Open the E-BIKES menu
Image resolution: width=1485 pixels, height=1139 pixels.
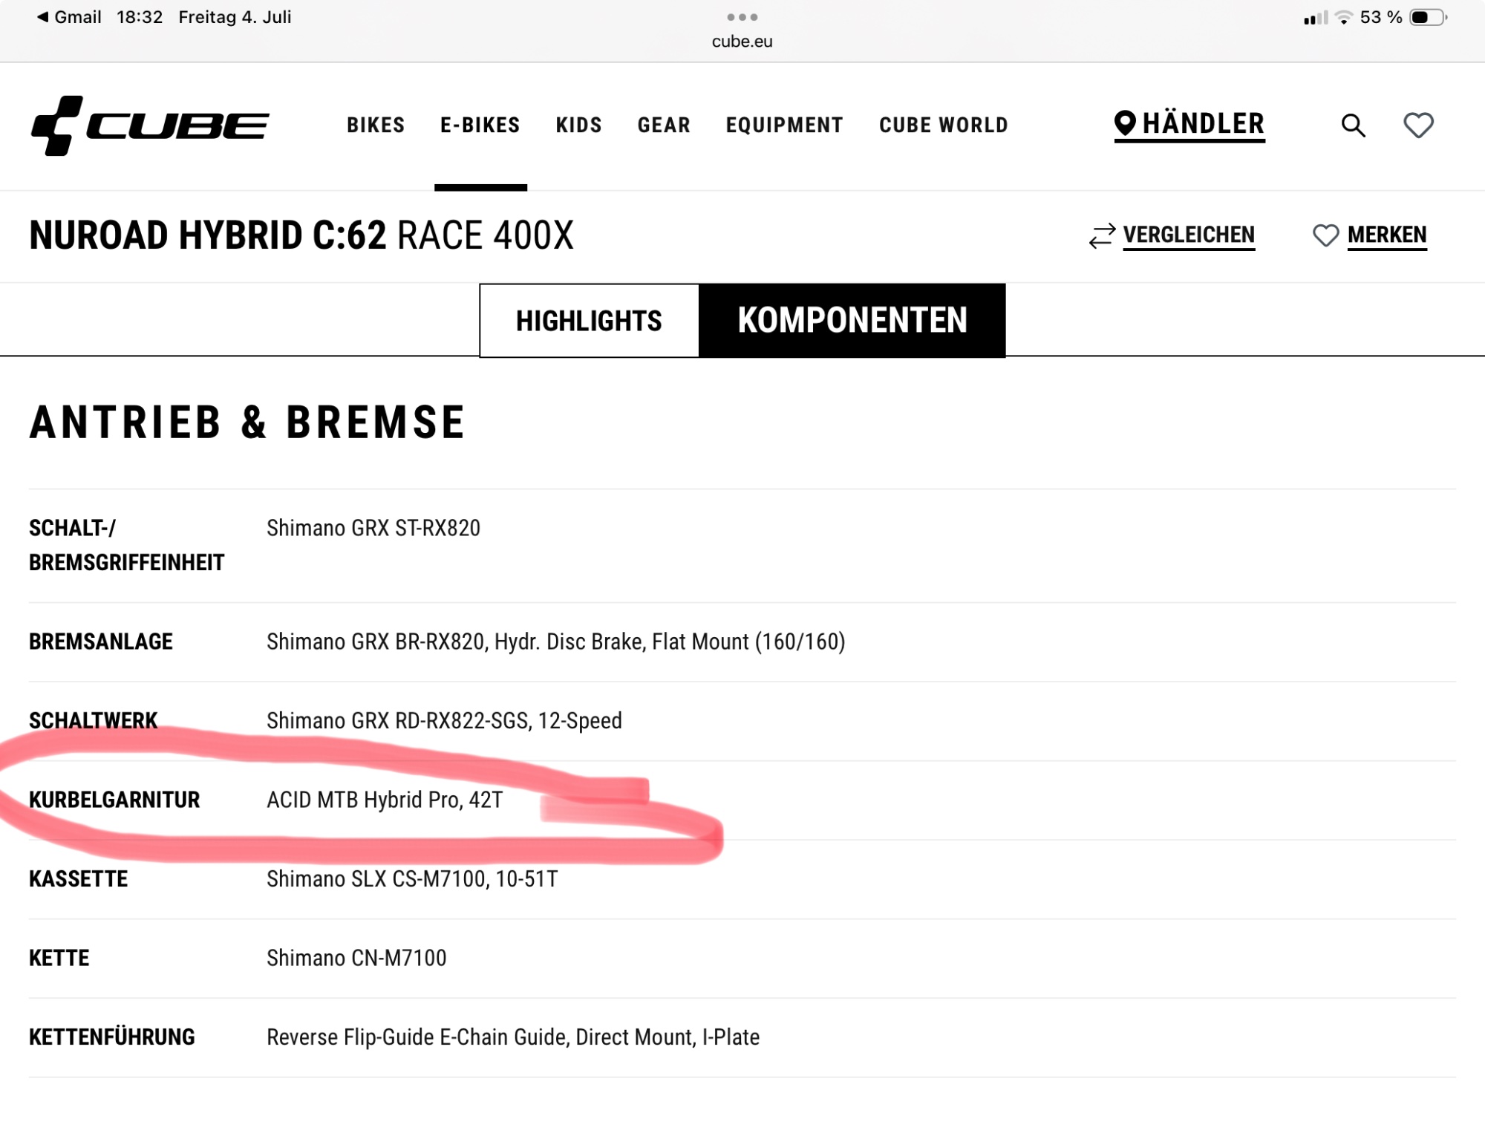tap(480, 125)
